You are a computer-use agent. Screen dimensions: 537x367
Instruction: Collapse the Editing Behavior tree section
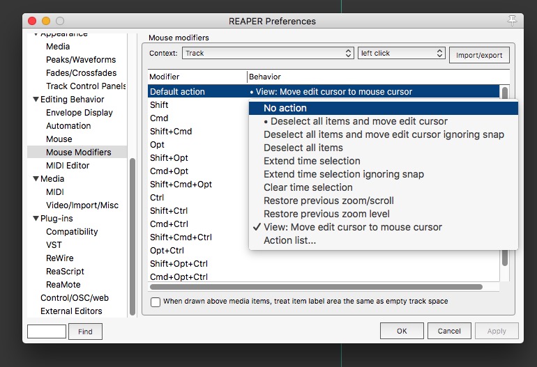point(36,100)
